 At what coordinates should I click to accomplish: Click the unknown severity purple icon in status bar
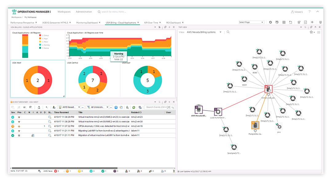[115, 171]
